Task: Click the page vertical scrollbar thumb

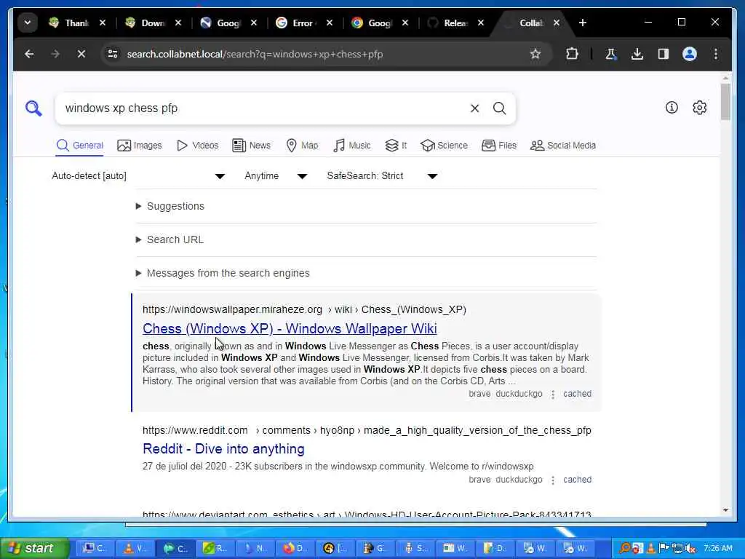Action: (725, 102)
